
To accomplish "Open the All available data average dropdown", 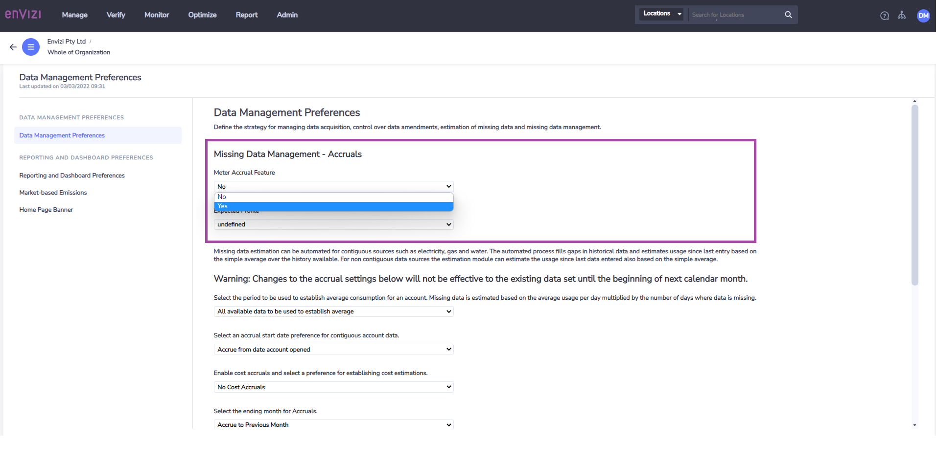I will click(x=333, y=311).
